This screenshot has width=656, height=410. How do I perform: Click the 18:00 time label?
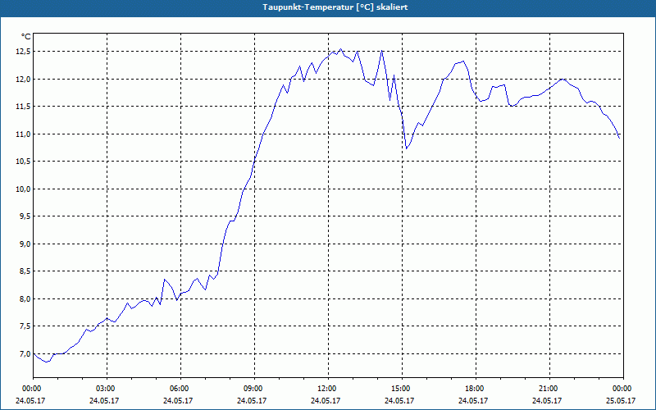tap(476, 389)
